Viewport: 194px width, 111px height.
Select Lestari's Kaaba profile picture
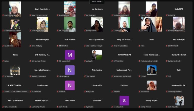click(x=152, y=70)
